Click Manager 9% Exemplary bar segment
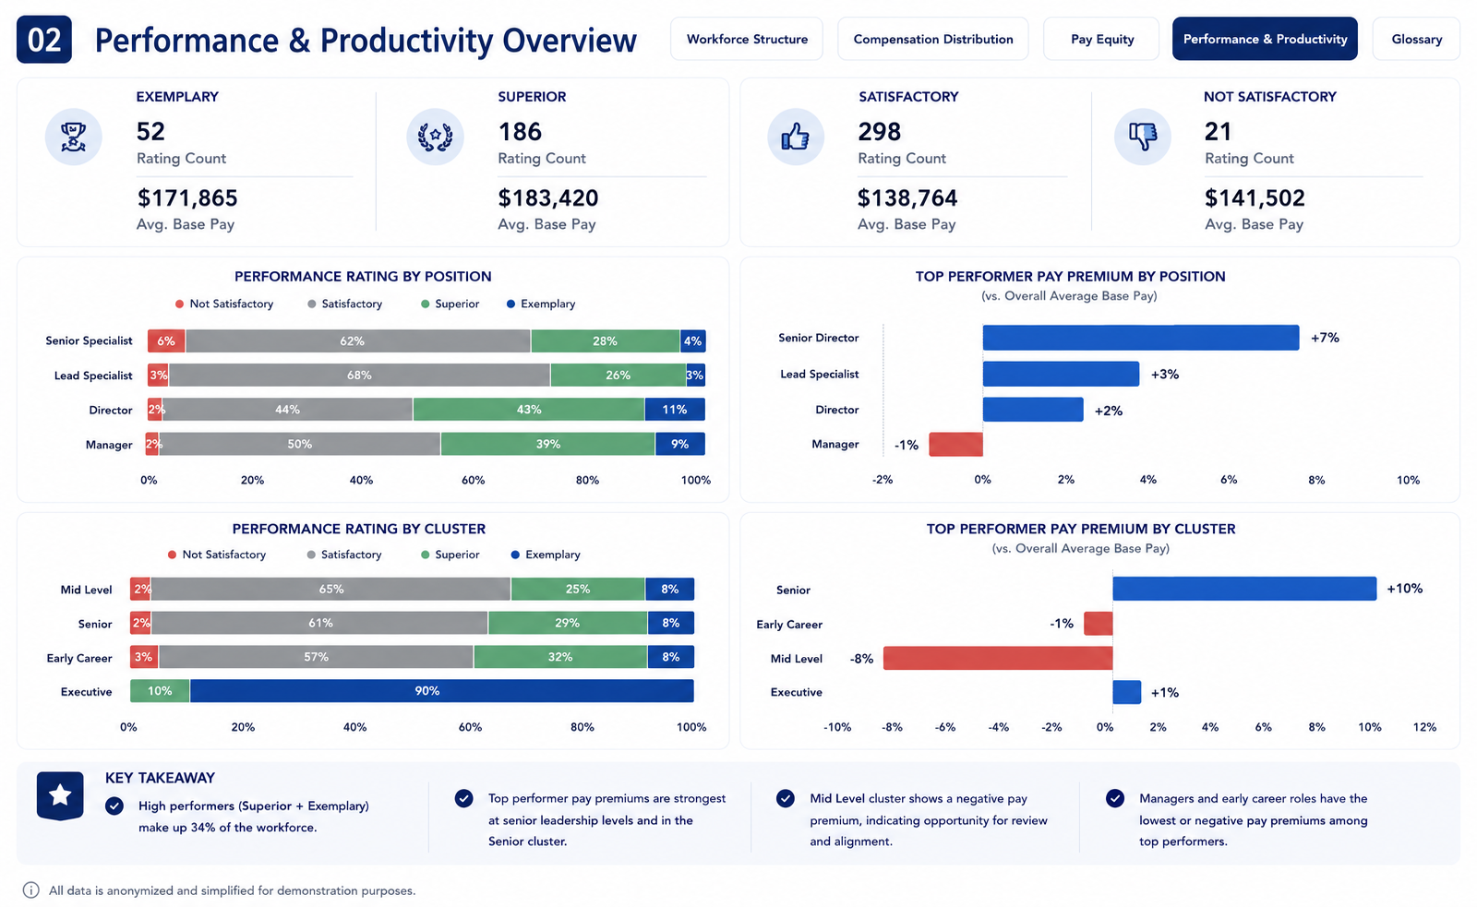This screenshot has width=1477, height=907. [x=680, y=444]
